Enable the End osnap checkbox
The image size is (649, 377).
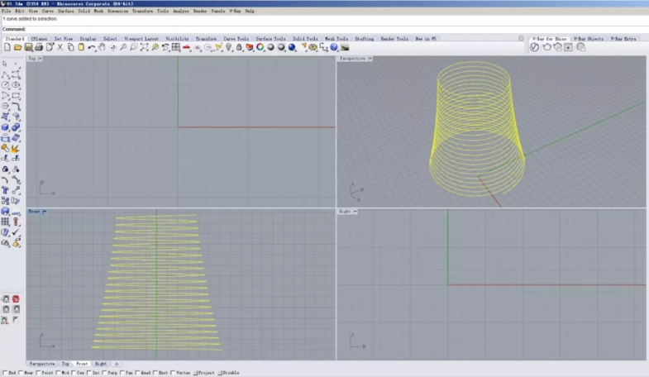click(x=4, y=373)
